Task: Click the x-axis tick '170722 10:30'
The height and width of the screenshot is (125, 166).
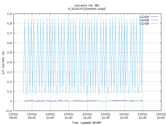Action: pyautogui.click(x=68, y=116)
